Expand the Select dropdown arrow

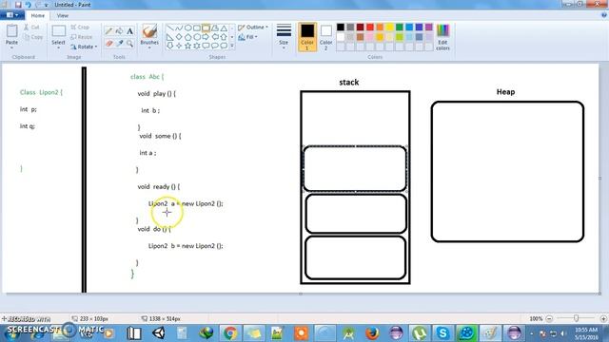59,47
